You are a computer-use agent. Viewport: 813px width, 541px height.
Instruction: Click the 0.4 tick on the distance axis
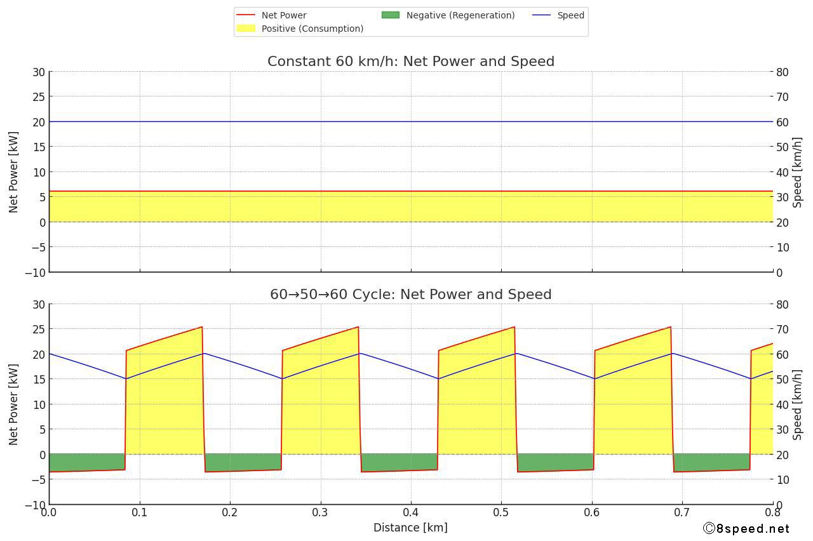(411, 512)
